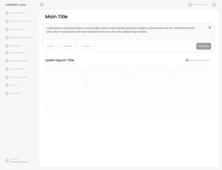
Task: Click the slider handle next to Lorem Ispum Title
Action: pyautogui.click(x=187, y=60)
